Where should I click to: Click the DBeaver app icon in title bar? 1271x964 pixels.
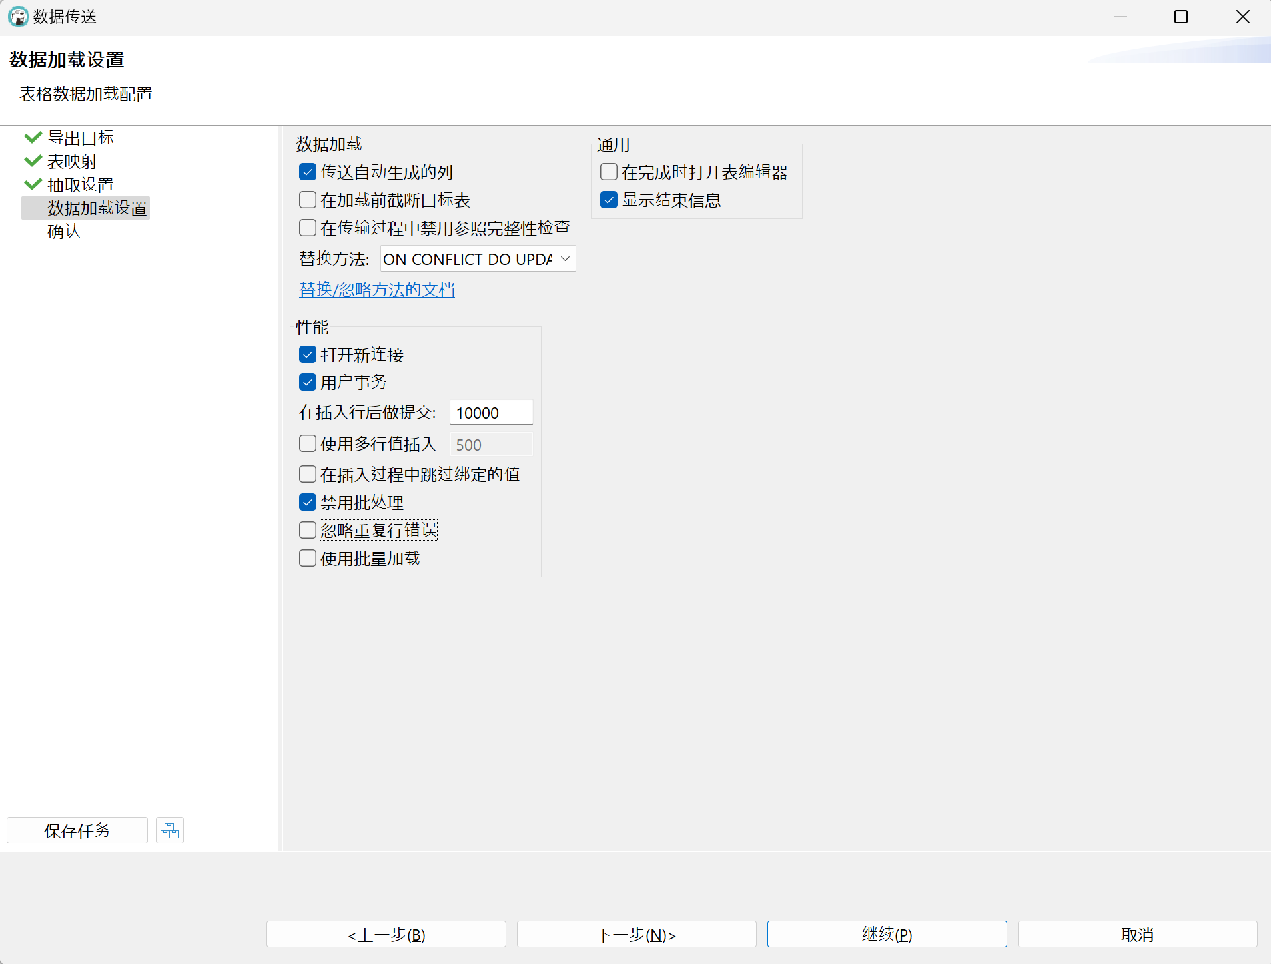(x=18, y=17)
